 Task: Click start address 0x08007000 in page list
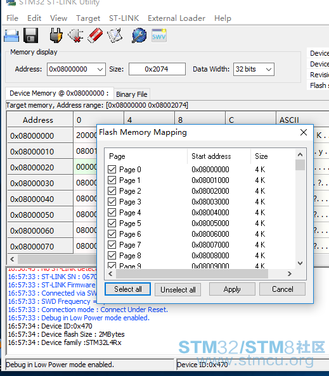point(210,244)
